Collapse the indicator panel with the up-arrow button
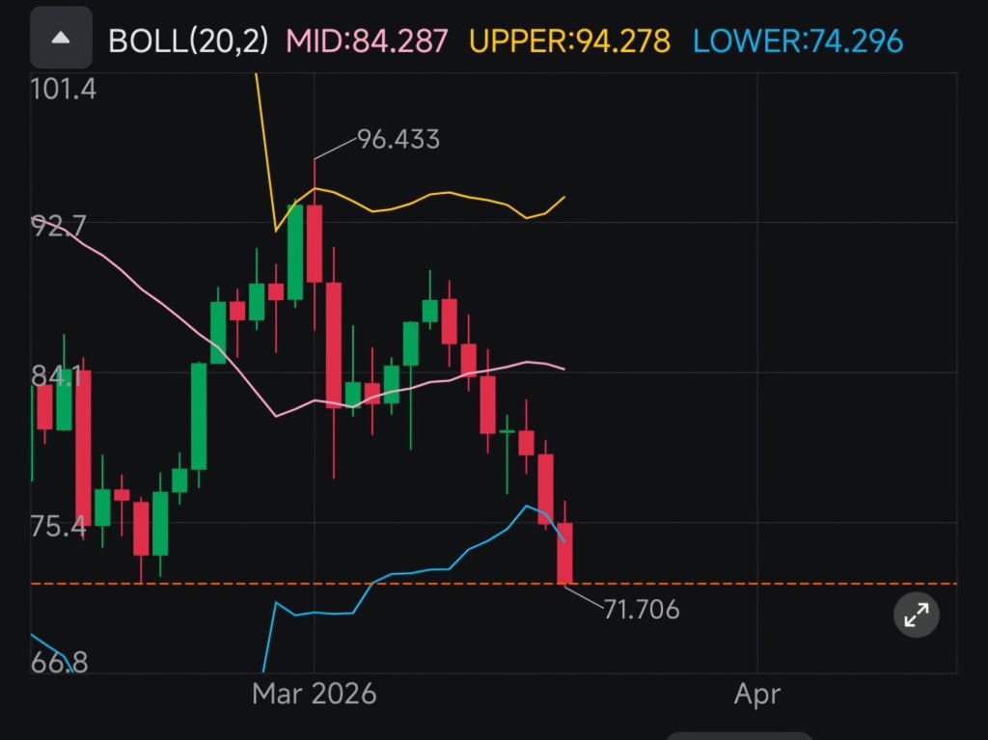The width and height of the screenshot is (988, 740). pos(61,39)
